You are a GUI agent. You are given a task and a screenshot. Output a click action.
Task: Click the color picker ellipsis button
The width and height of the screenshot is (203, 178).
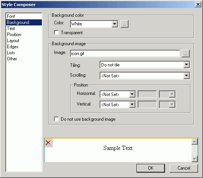(124, 24)
